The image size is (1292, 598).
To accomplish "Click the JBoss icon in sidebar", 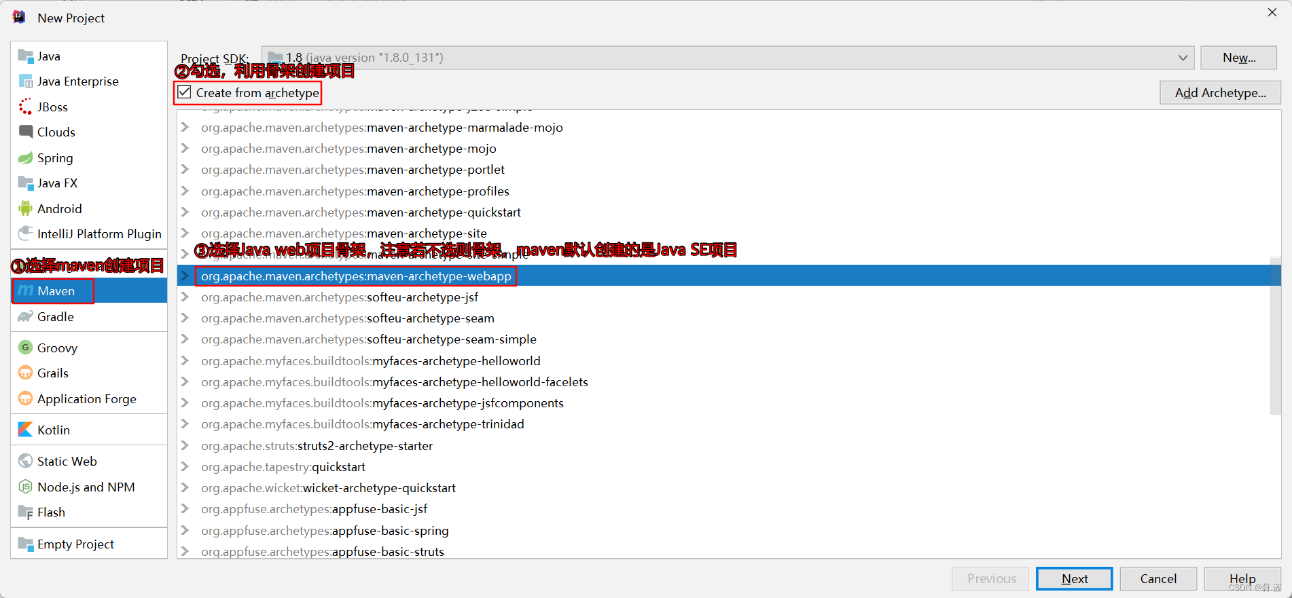I will point(26,107).
